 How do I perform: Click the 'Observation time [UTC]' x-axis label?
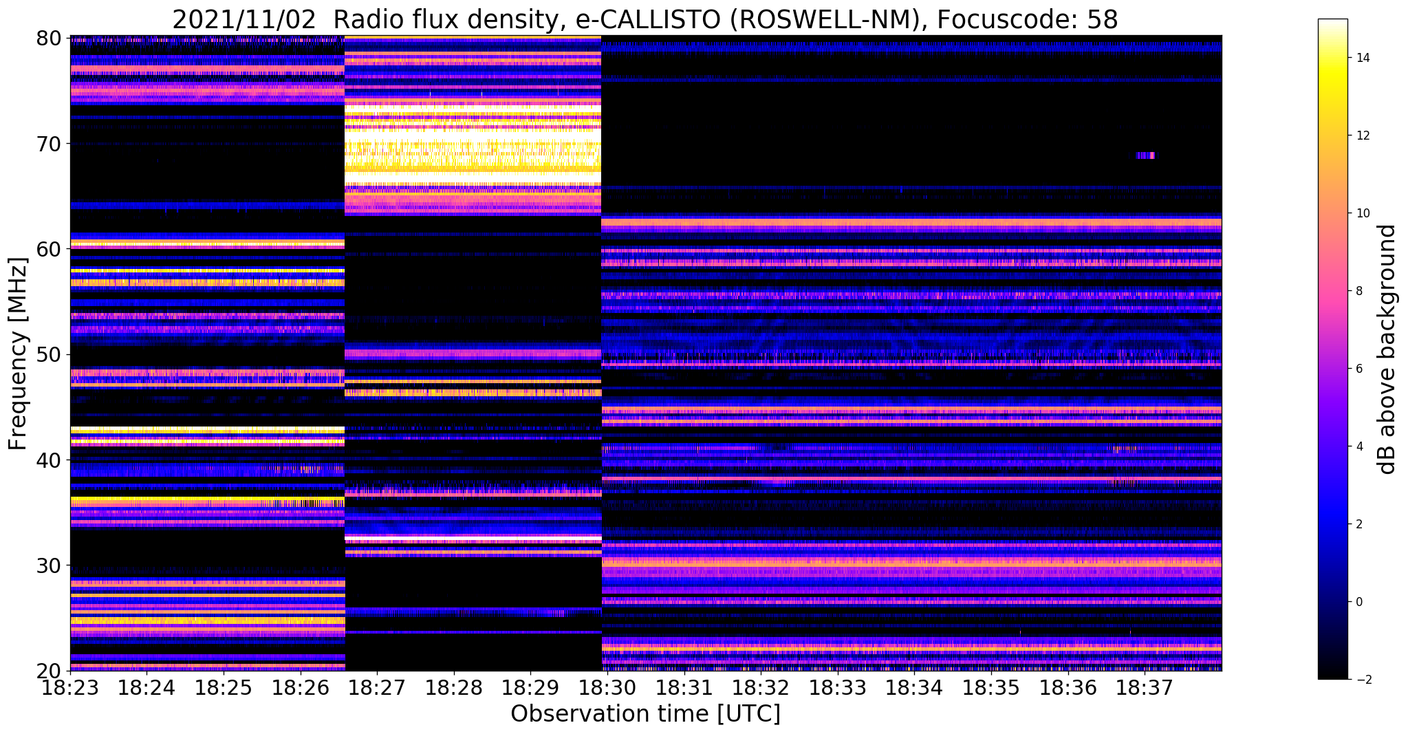(x=645, y=714)
